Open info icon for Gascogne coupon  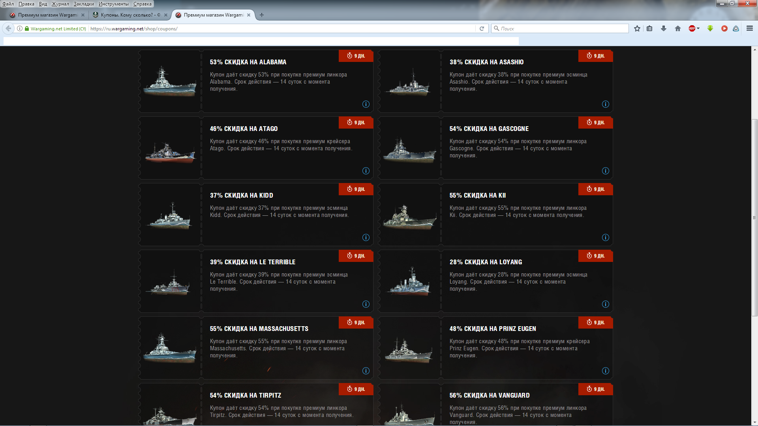(606, 171)
